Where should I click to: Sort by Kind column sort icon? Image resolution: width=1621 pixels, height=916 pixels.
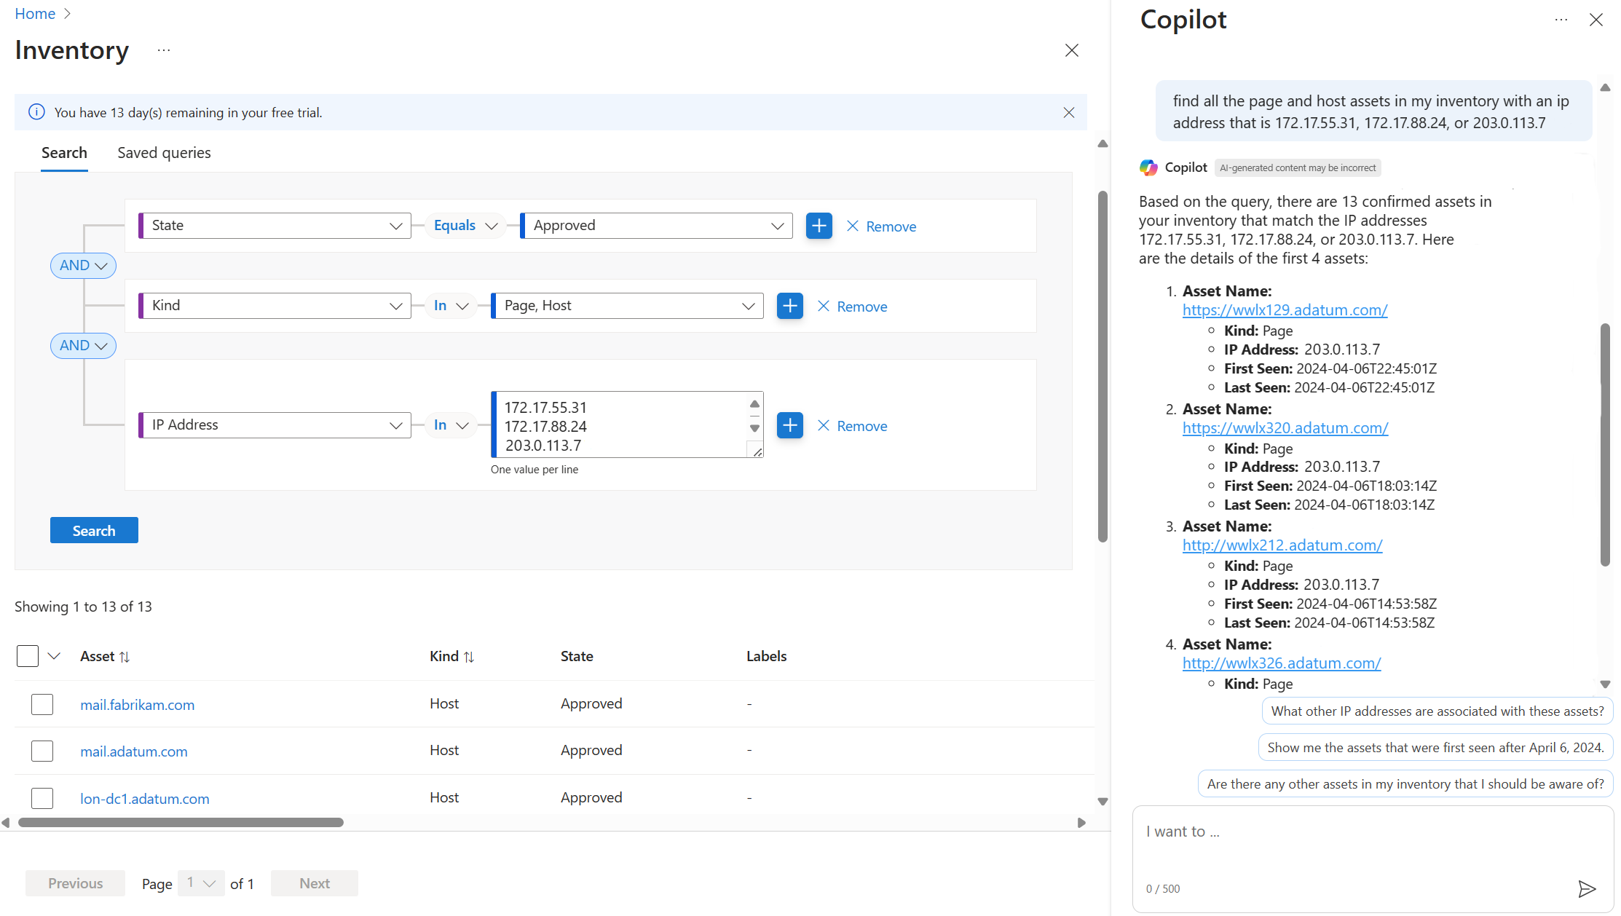[469, 657]
